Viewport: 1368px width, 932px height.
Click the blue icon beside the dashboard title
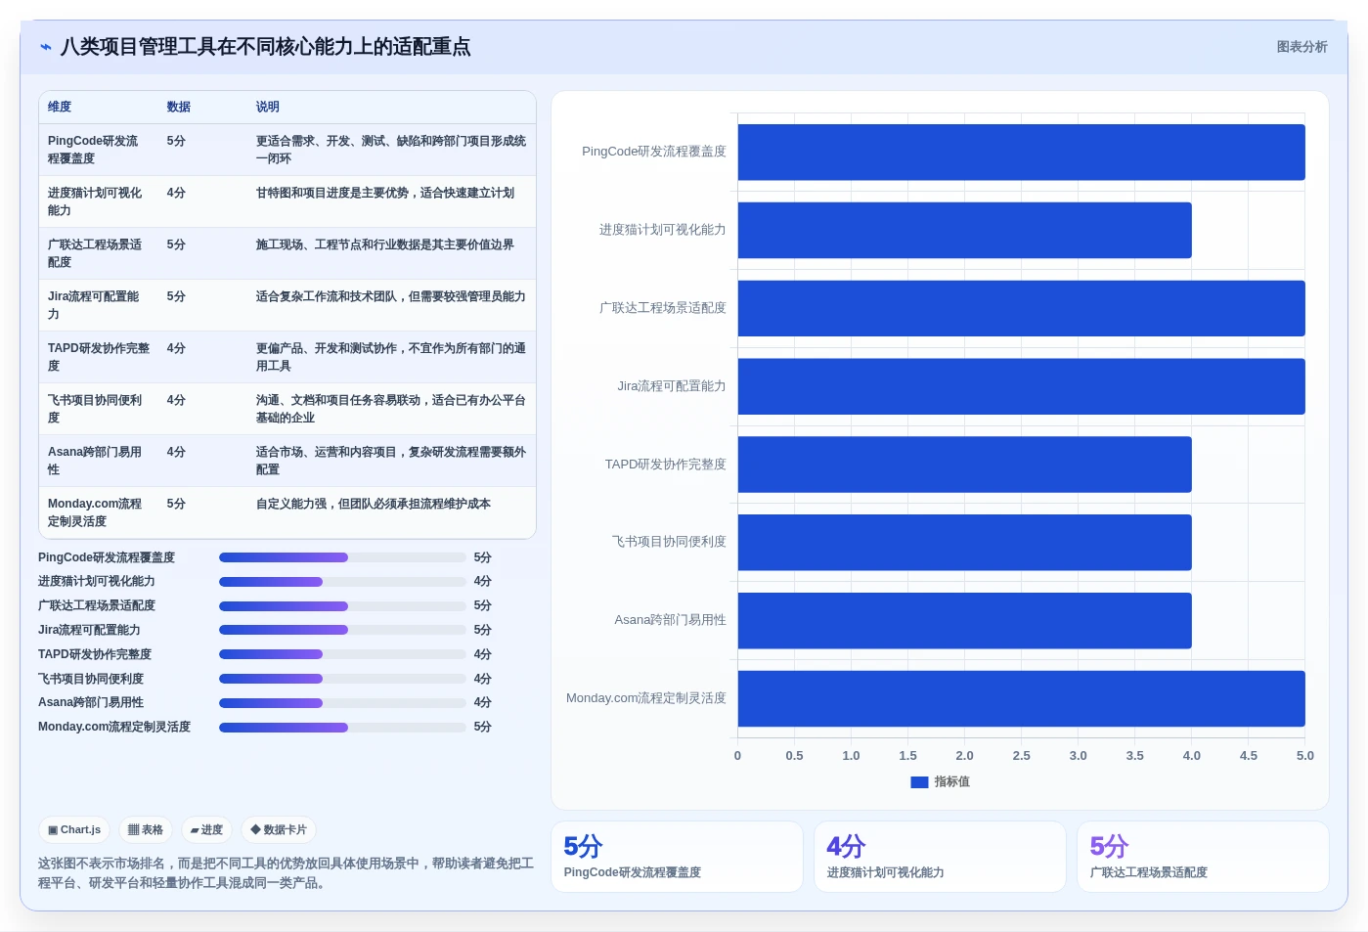45,47
